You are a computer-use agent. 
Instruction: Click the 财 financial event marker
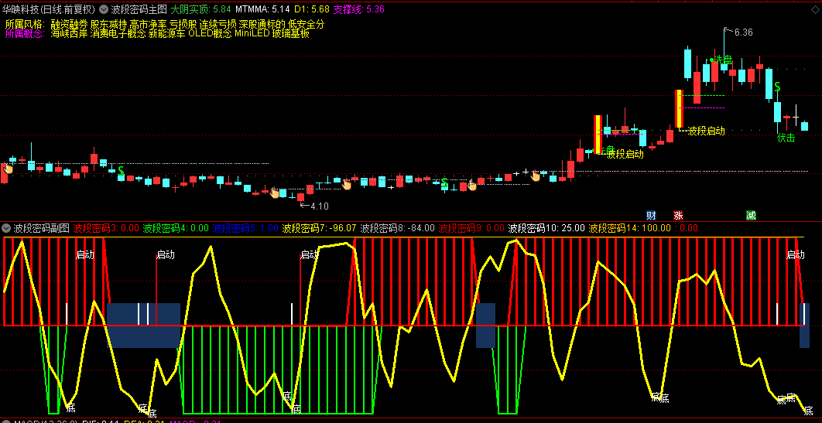click(x=651, y=215)
